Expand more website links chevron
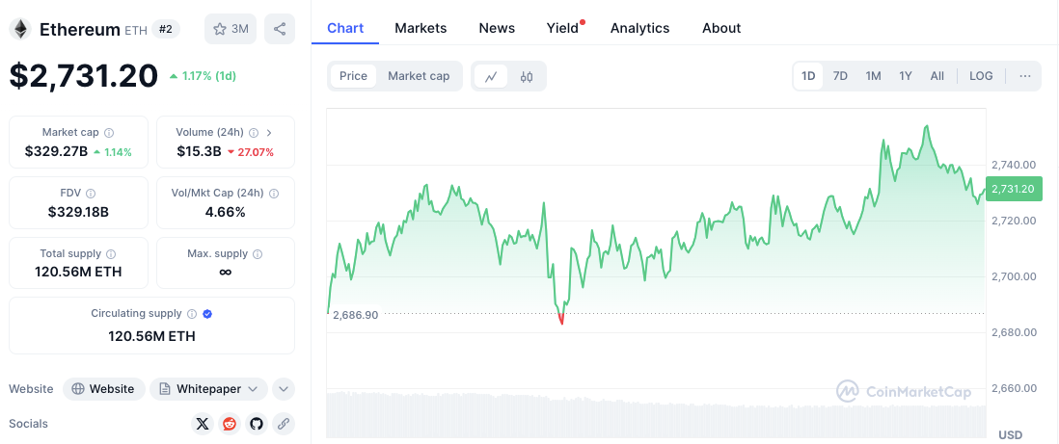Viewport: 1059px width, 444px height. click(x=283, y=389)
